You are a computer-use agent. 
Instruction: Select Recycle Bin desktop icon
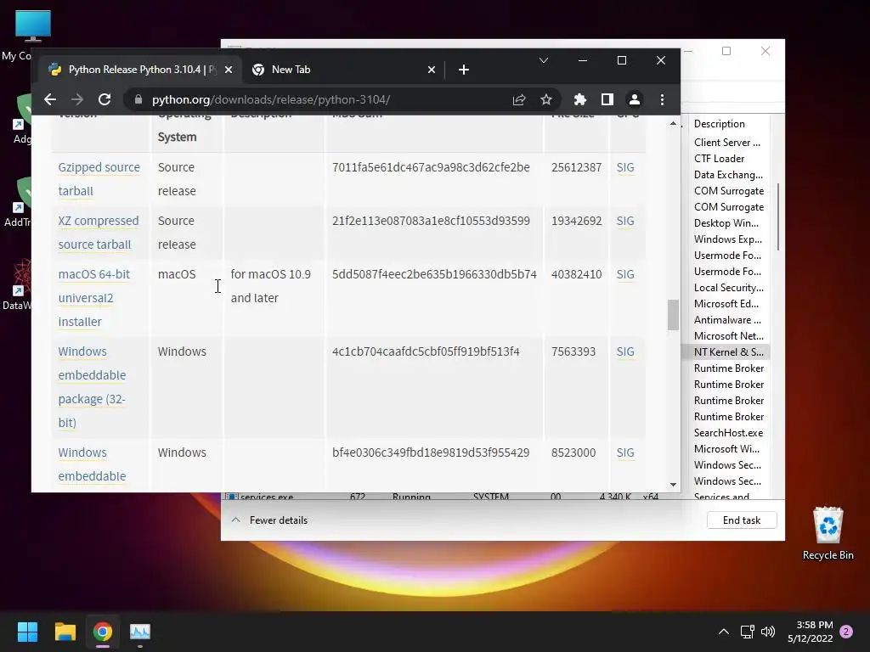pyautogui.click(x=828, y=533)
